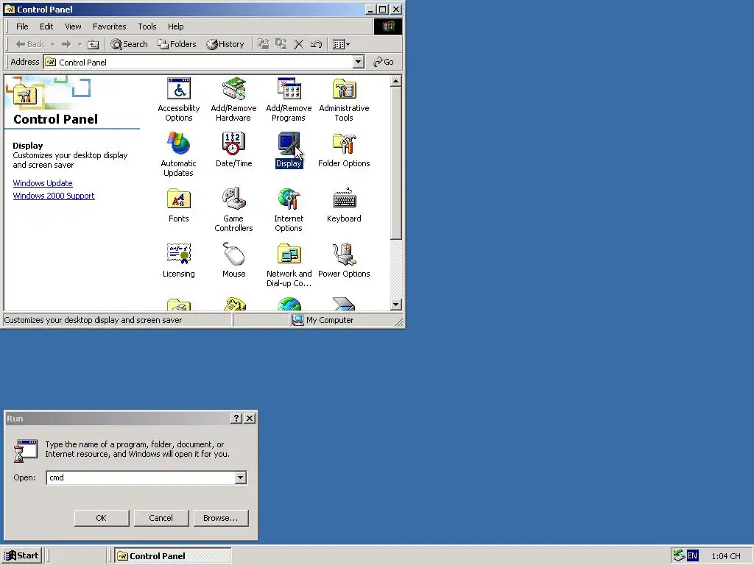Click the Control Panel taskbar button
The width and height of the screenshot is (754, 565).
pos(173,556)
